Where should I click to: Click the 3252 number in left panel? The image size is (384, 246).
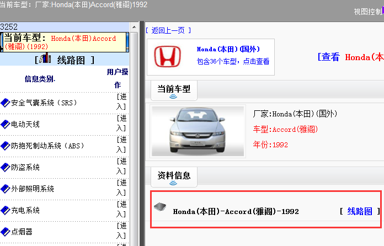[9, 26]
